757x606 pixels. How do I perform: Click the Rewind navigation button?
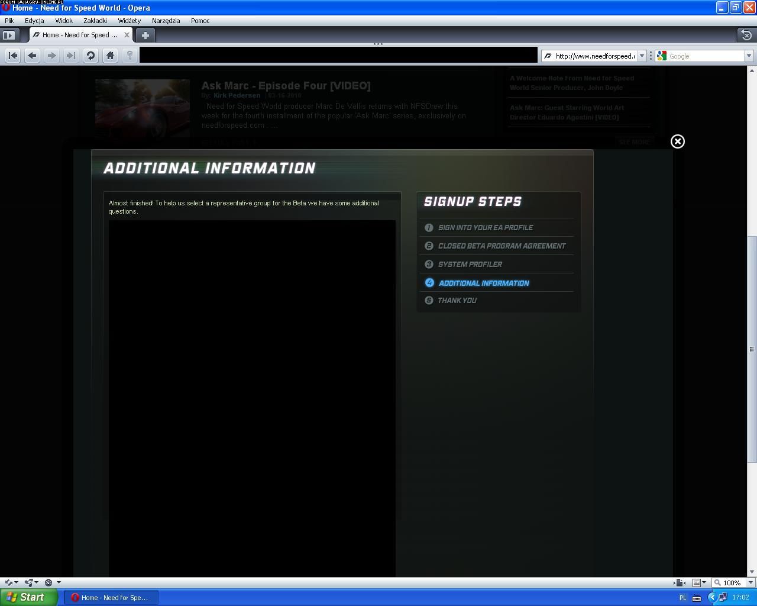[x=13, y=56]
